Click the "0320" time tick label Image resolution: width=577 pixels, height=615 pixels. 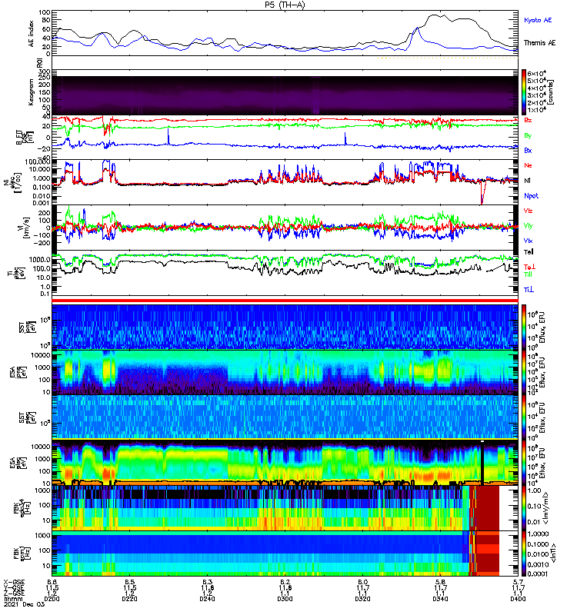click(x=362, y=599)
